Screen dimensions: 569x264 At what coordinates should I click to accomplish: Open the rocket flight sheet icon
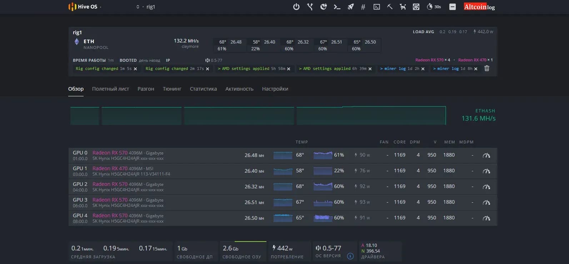[350, 7]
